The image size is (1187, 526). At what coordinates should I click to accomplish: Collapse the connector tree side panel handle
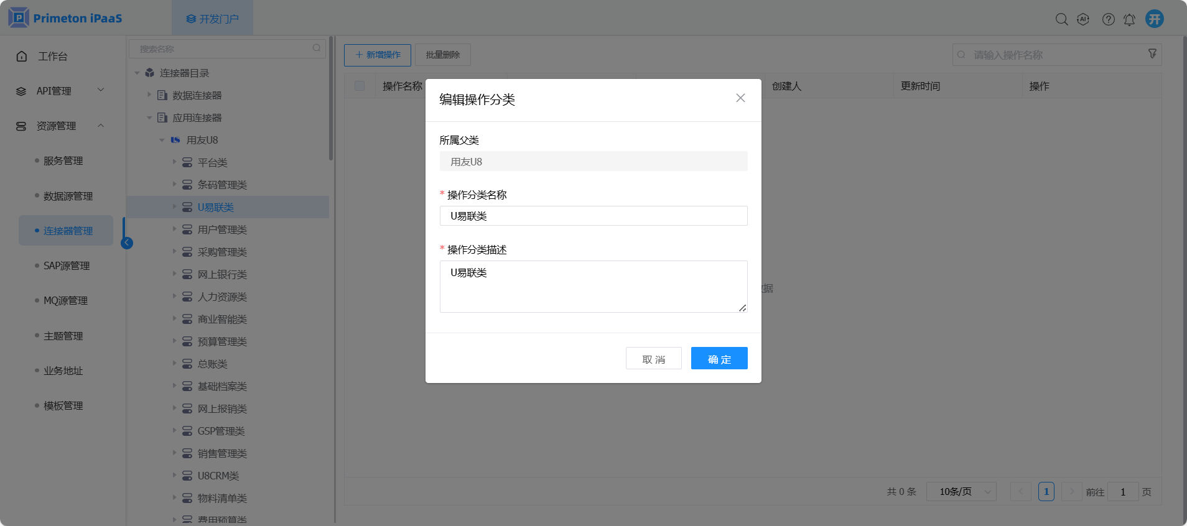click(127, 242)
